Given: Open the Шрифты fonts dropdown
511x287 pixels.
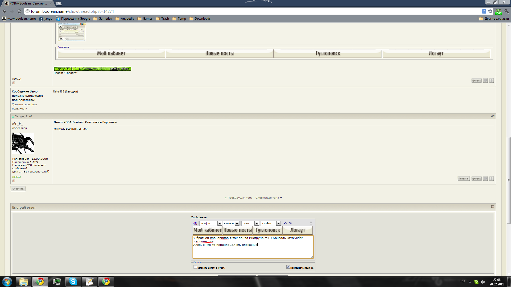Looking at the screenshot, I should click(x=220, y=223).
